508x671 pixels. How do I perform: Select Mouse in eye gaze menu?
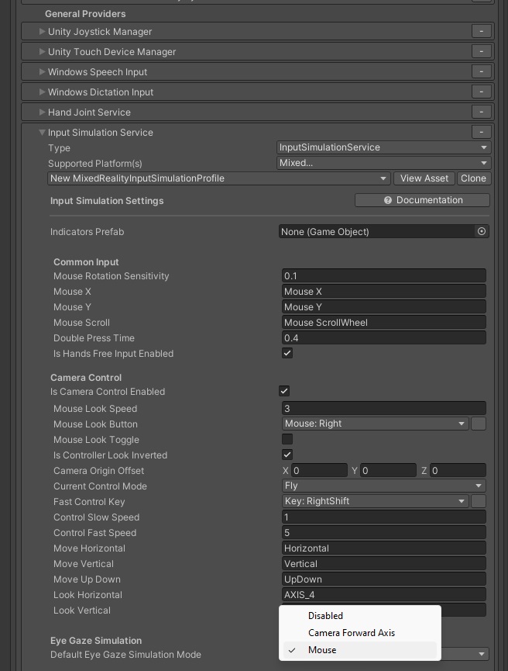coord(360,650)
